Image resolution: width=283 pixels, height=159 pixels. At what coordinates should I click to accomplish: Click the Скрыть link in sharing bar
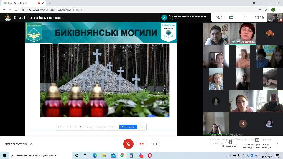[x=142, y=127]
